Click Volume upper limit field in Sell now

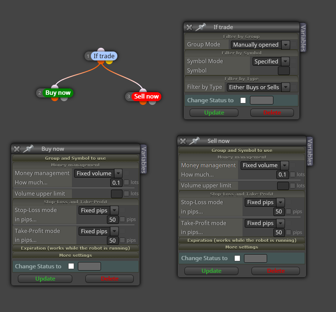pos(283,186)
